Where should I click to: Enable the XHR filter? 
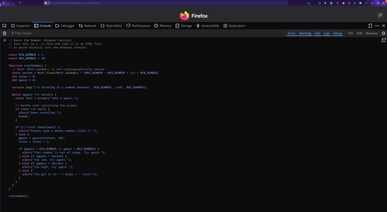(x=359, y=33)
